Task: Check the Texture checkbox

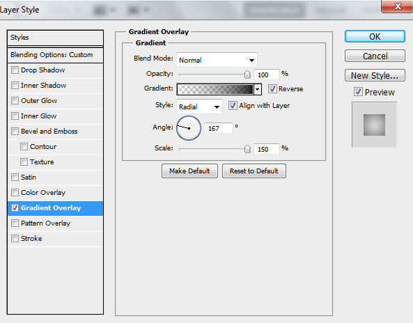Action: (24, 161)
